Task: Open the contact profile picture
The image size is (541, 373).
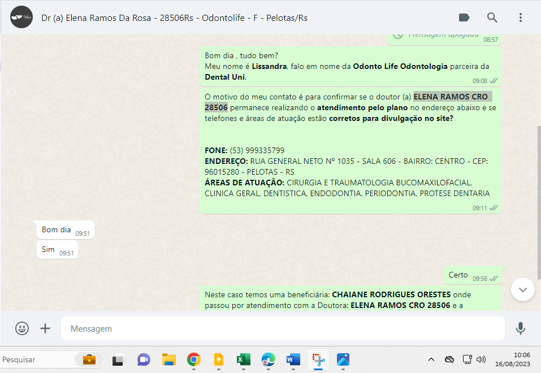Action: tap(21, 18)
